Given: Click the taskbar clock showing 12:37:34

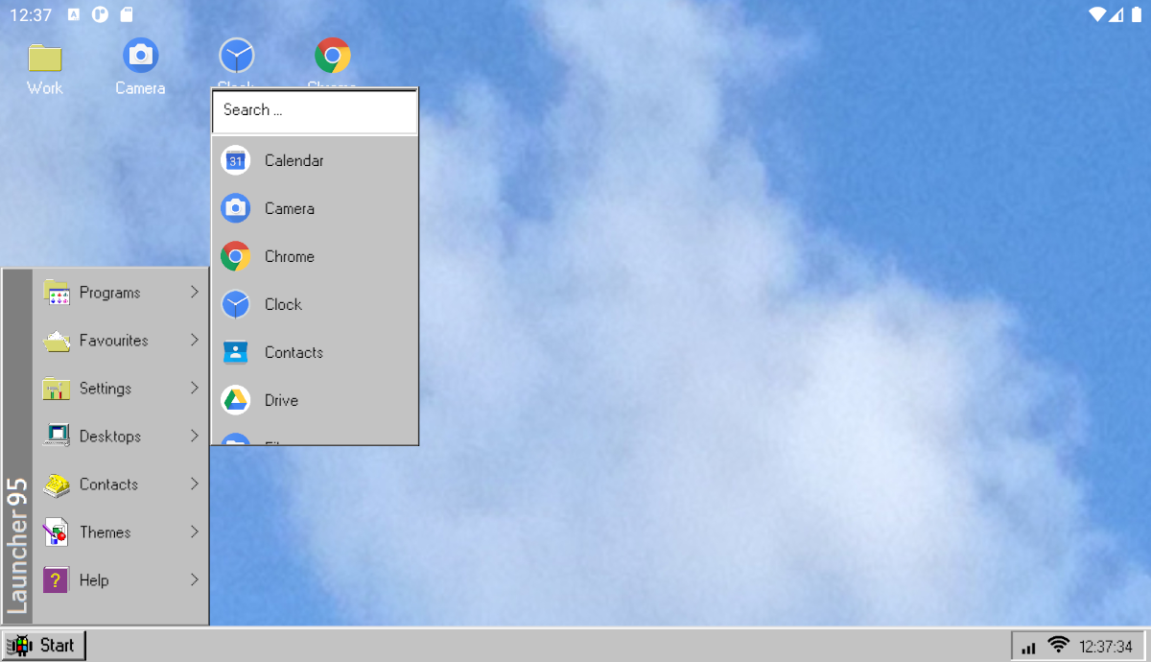Looking at the screenshot, I should [1106, 647].
